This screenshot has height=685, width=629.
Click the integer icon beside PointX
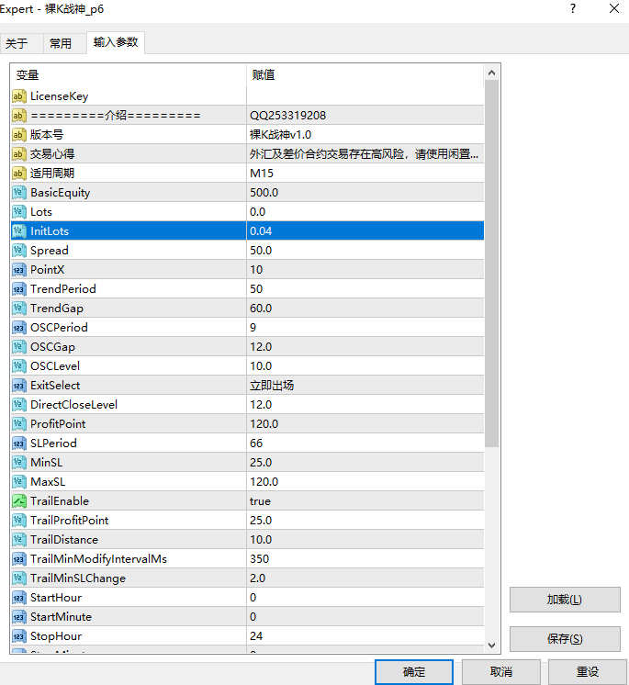tap(18, 270)
